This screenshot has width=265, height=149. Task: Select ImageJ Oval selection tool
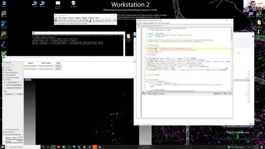59,21
